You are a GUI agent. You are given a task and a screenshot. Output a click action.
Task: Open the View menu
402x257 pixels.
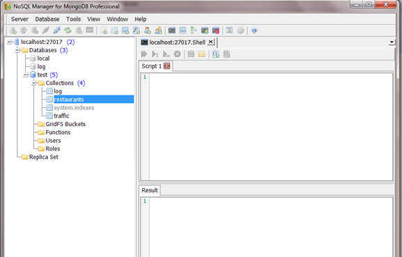click(93, 20)
